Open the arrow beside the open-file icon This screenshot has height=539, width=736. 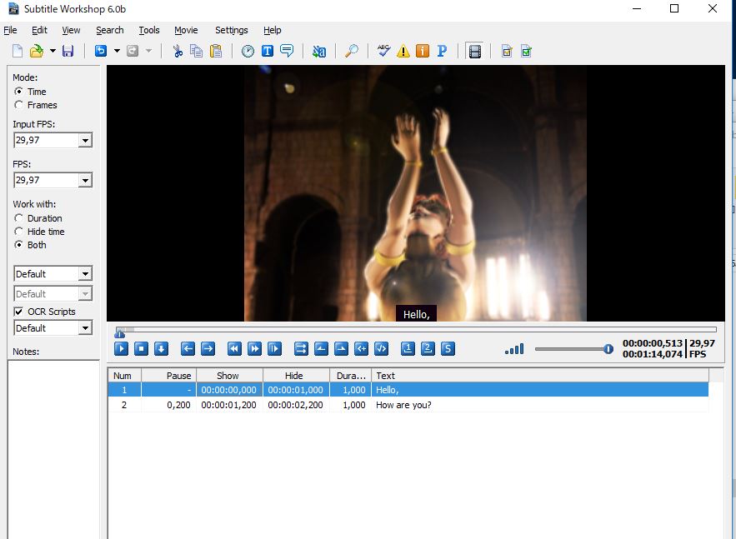[x=53, y=51]
